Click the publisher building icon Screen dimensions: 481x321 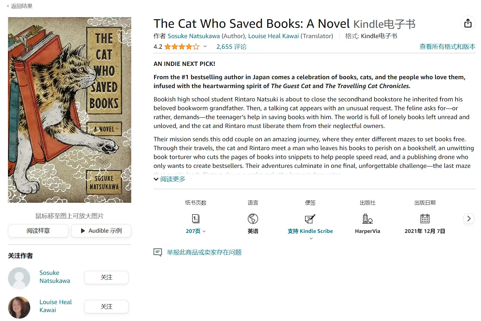coord(367,219)
